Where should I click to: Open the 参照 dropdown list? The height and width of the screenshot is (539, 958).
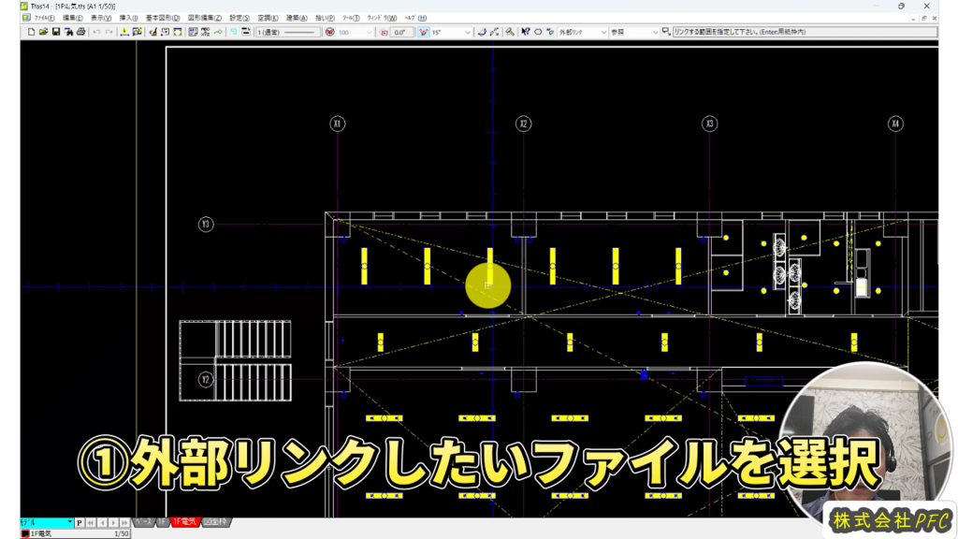[634, 32]
